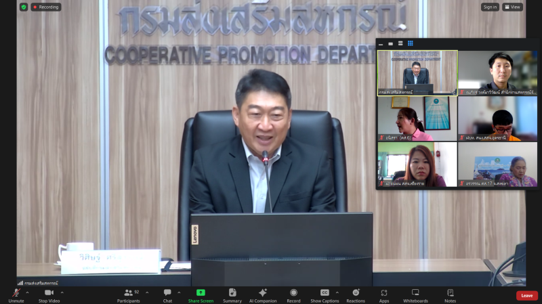
Task: Open the Chat panel
Action: [x=167, y=296]
